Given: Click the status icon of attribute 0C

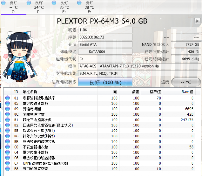Looking at the screenshot, I should (x=8, y=114).
